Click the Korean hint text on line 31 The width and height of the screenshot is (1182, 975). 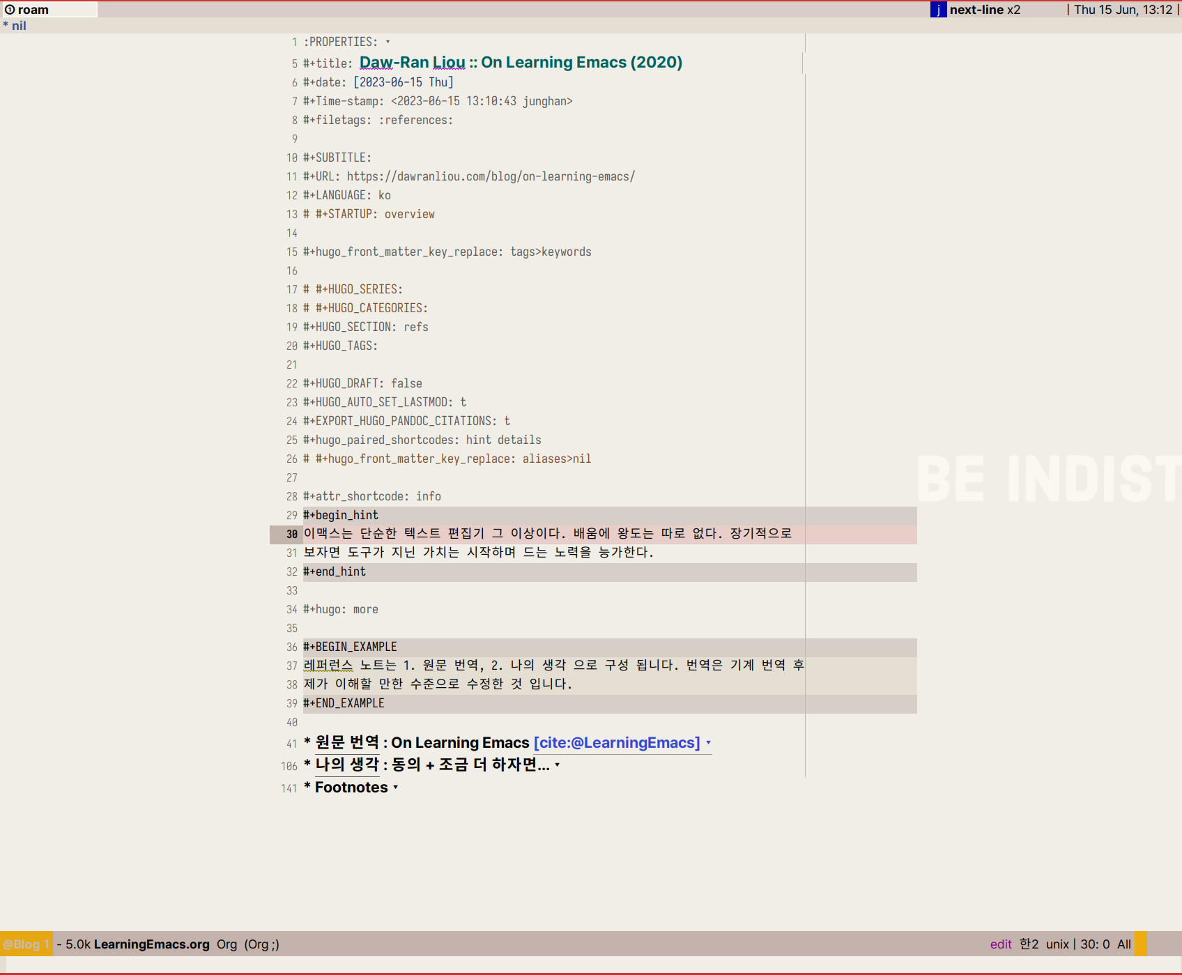click(x=479, y=553)
